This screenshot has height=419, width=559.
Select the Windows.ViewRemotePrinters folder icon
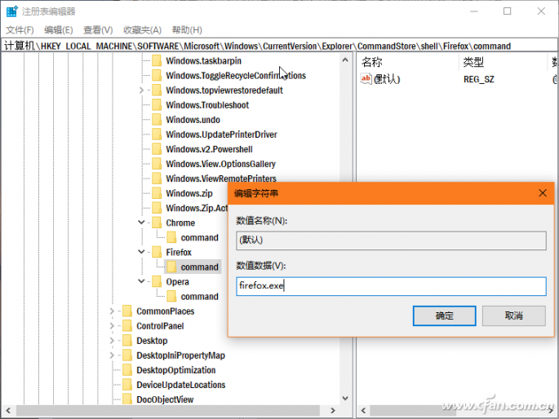pos(157,179)
